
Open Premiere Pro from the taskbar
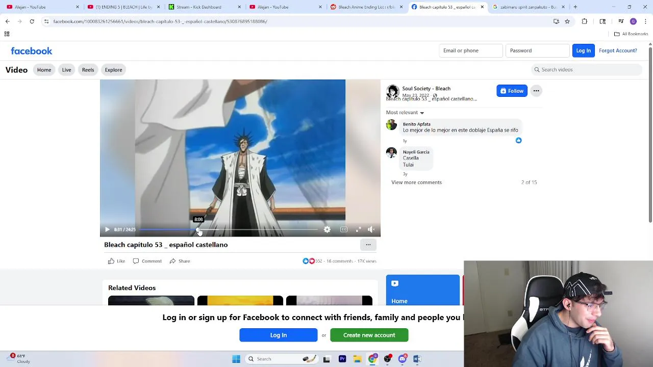342,359
